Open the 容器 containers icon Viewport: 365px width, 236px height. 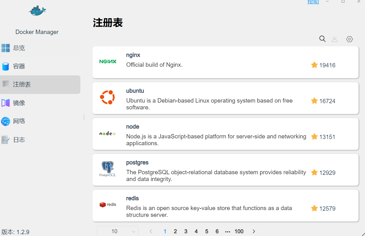[6, 66]
